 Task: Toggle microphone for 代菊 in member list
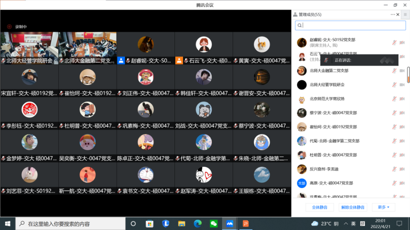click(394, 141)
